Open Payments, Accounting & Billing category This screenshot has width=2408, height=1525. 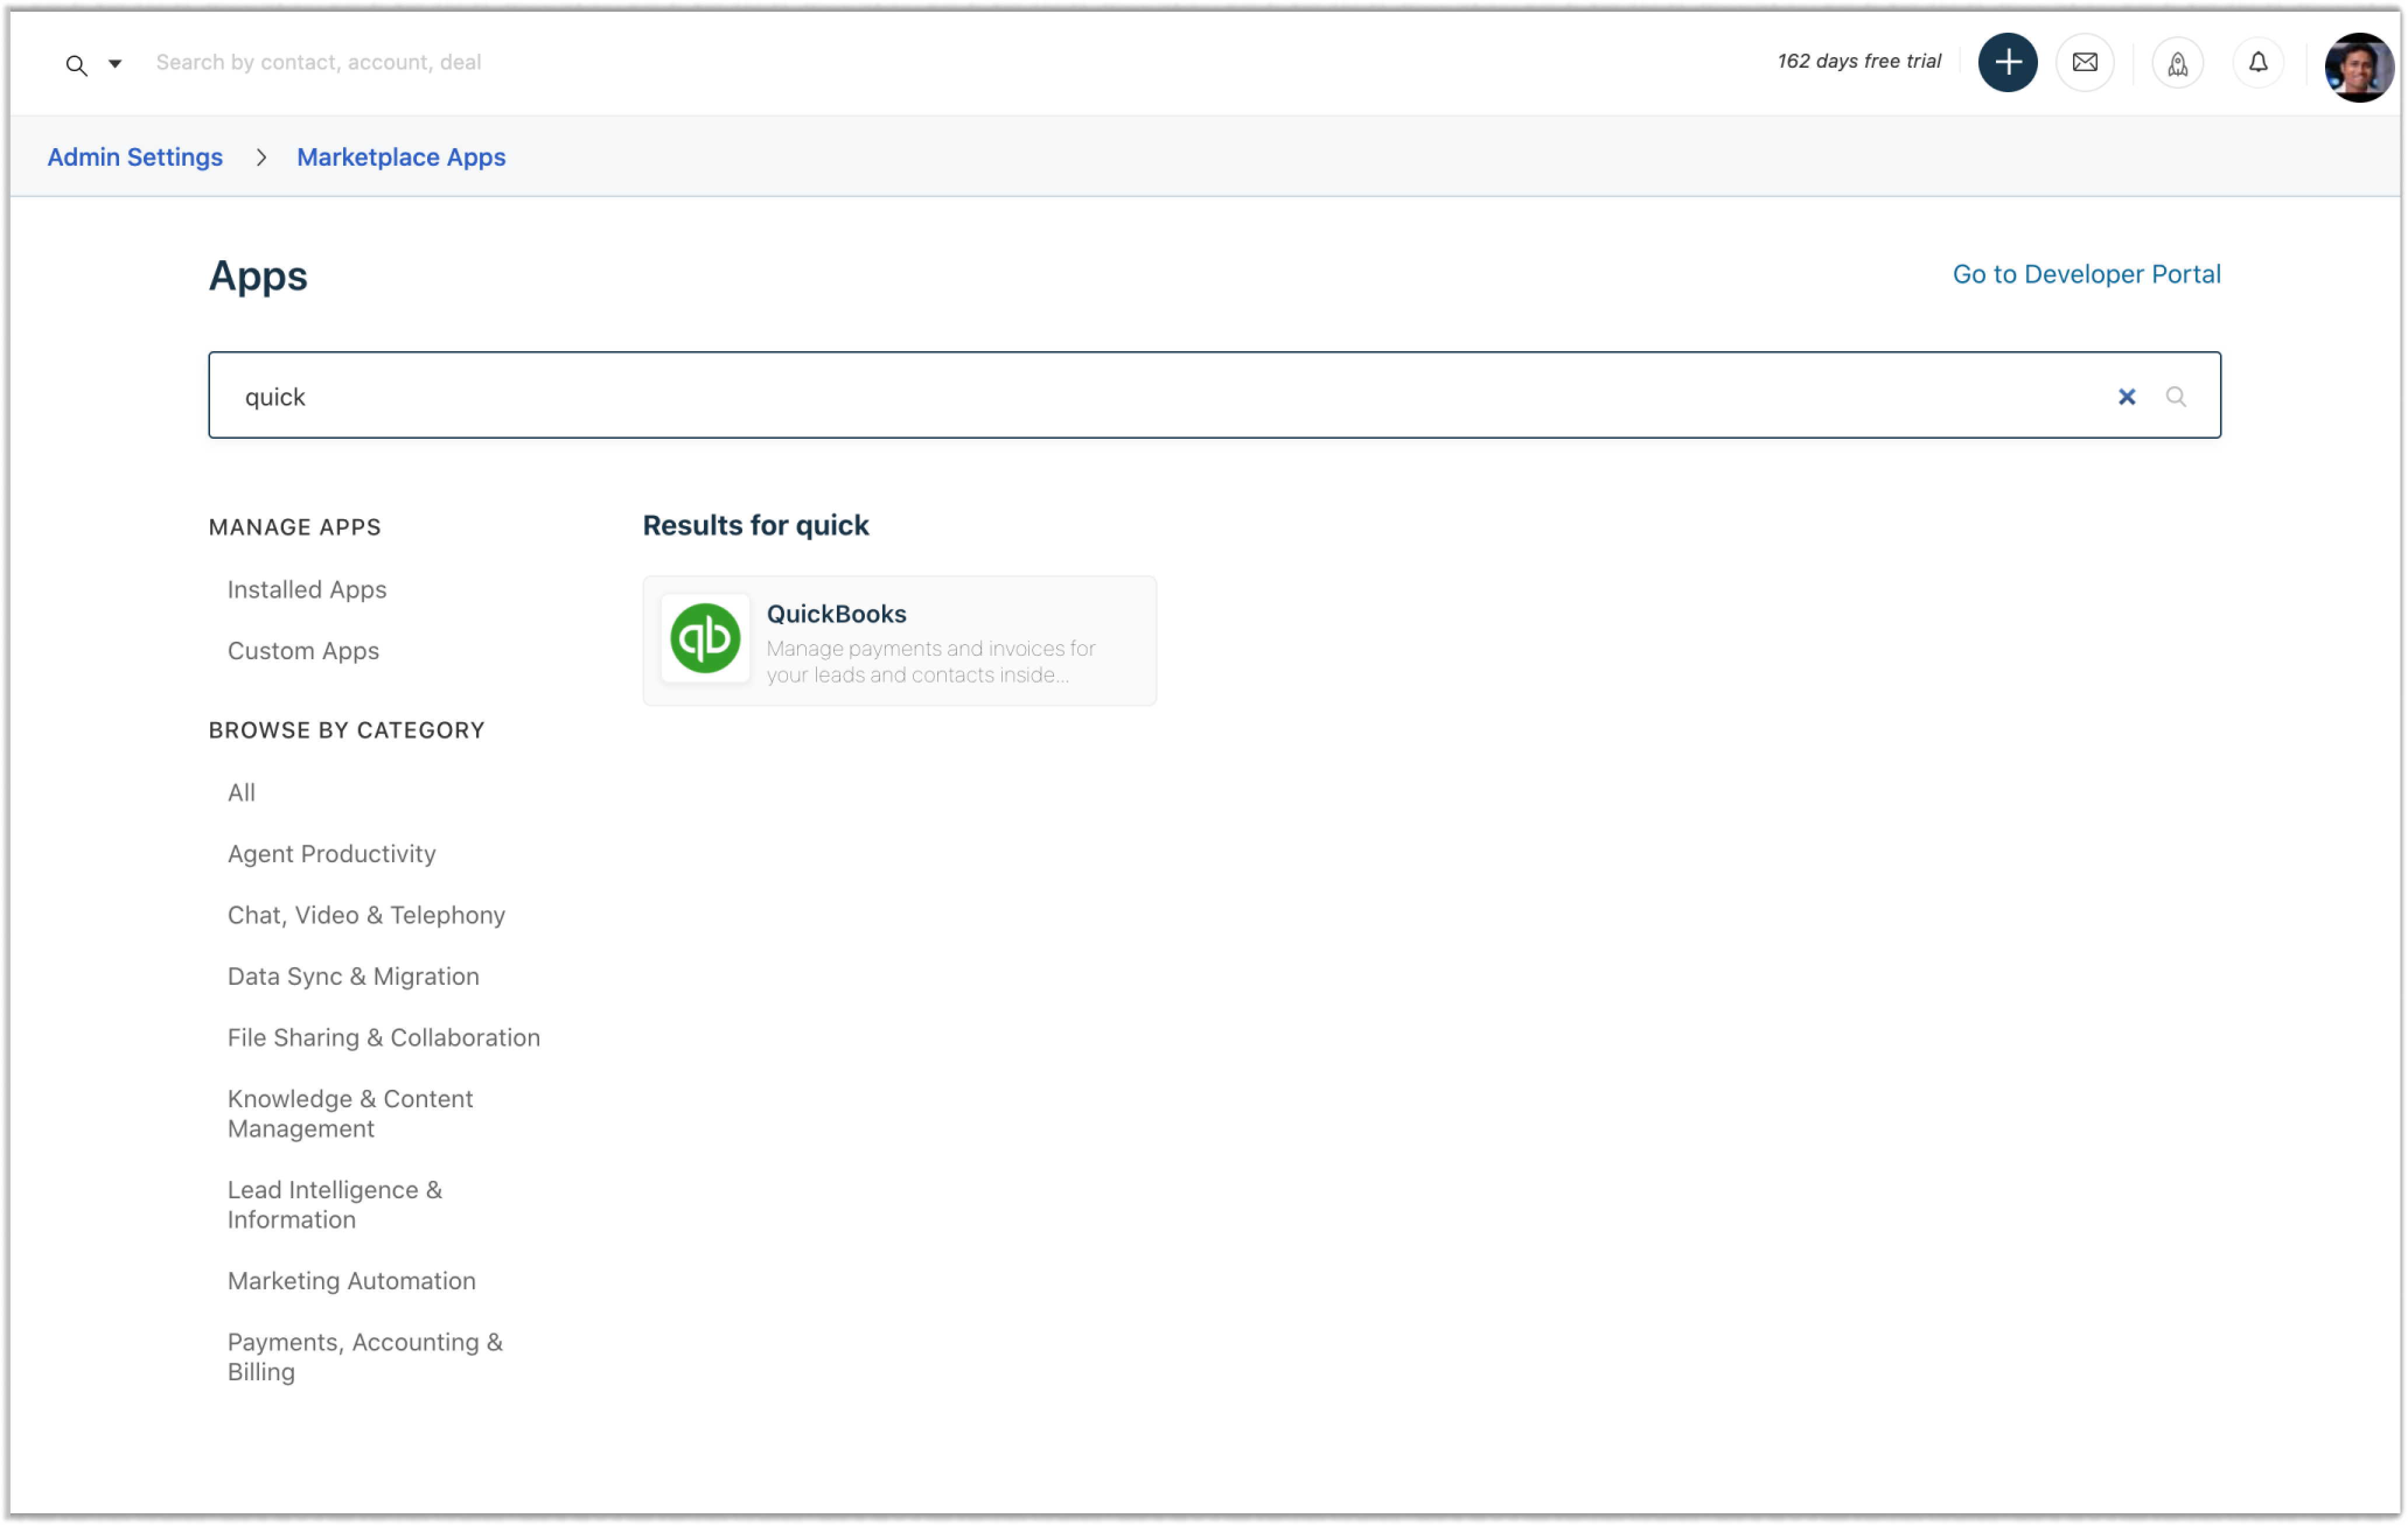(x=365, y=1356)
